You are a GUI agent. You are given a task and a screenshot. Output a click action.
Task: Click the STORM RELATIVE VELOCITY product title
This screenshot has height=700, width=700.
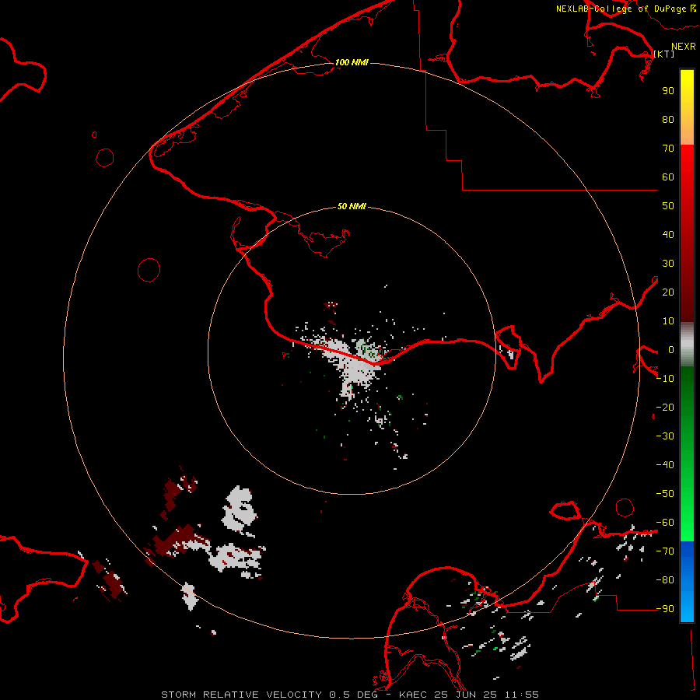pyautogui.click(x=242, y=695)
